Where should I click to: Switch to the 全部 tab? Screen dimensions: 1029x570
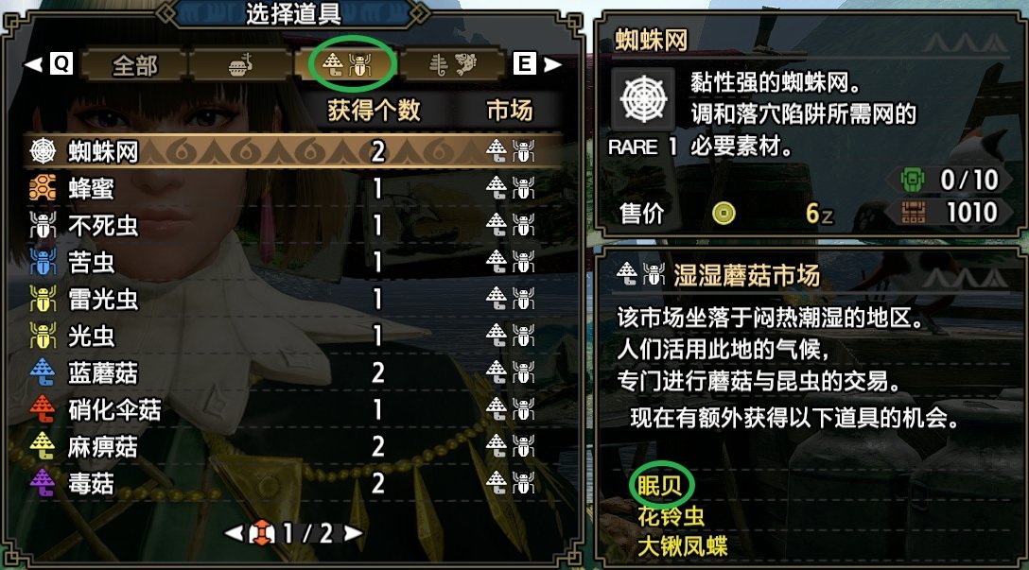(x=135, y=64)
